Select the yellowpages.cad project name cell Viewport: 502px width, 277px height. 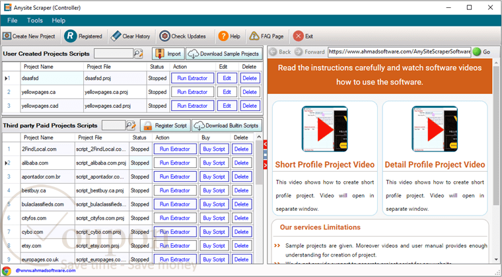52,106
